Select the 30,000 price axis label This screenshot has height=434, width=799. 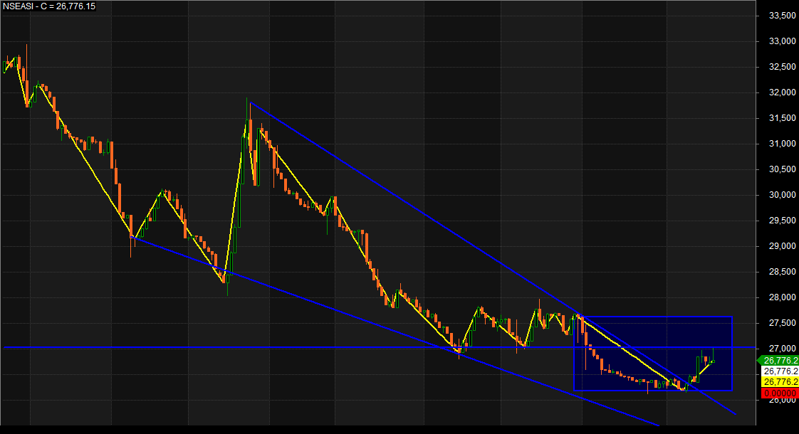pos(782,194)
